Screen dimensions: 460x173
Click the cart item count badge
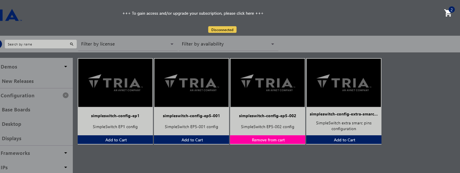[x=452, y=10]
